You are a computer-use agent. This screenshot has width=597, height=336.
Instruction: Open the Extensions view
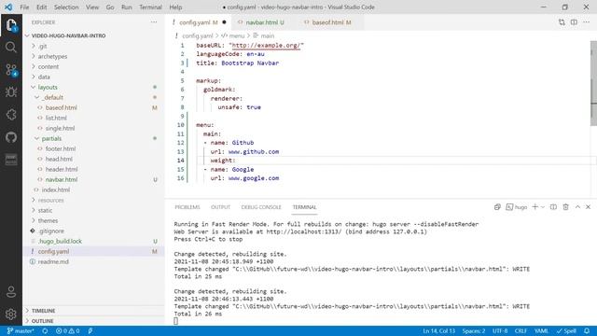point(11,114)
